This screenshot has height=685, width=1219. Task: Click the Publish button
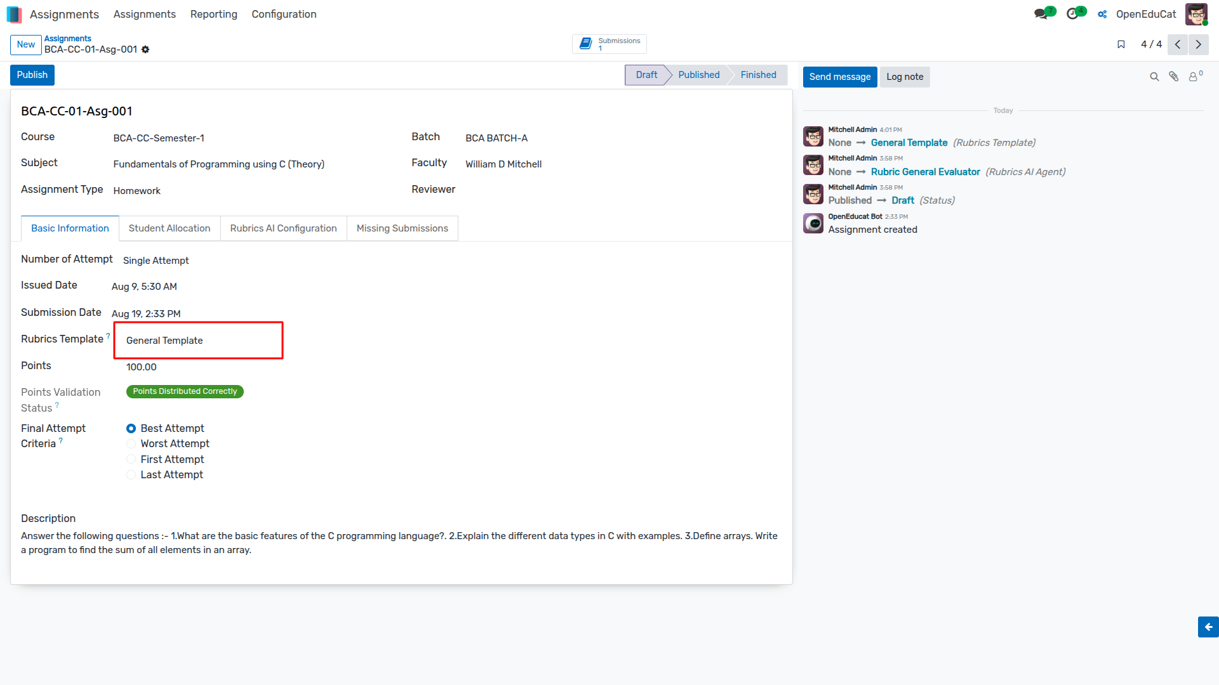[x=32, y=75]
